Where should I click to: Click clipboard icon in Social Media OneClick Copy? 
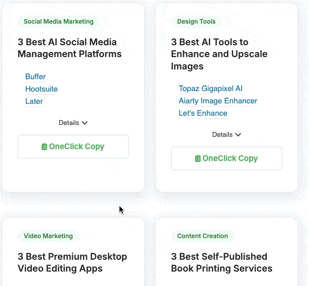click(x=44, y=147)
